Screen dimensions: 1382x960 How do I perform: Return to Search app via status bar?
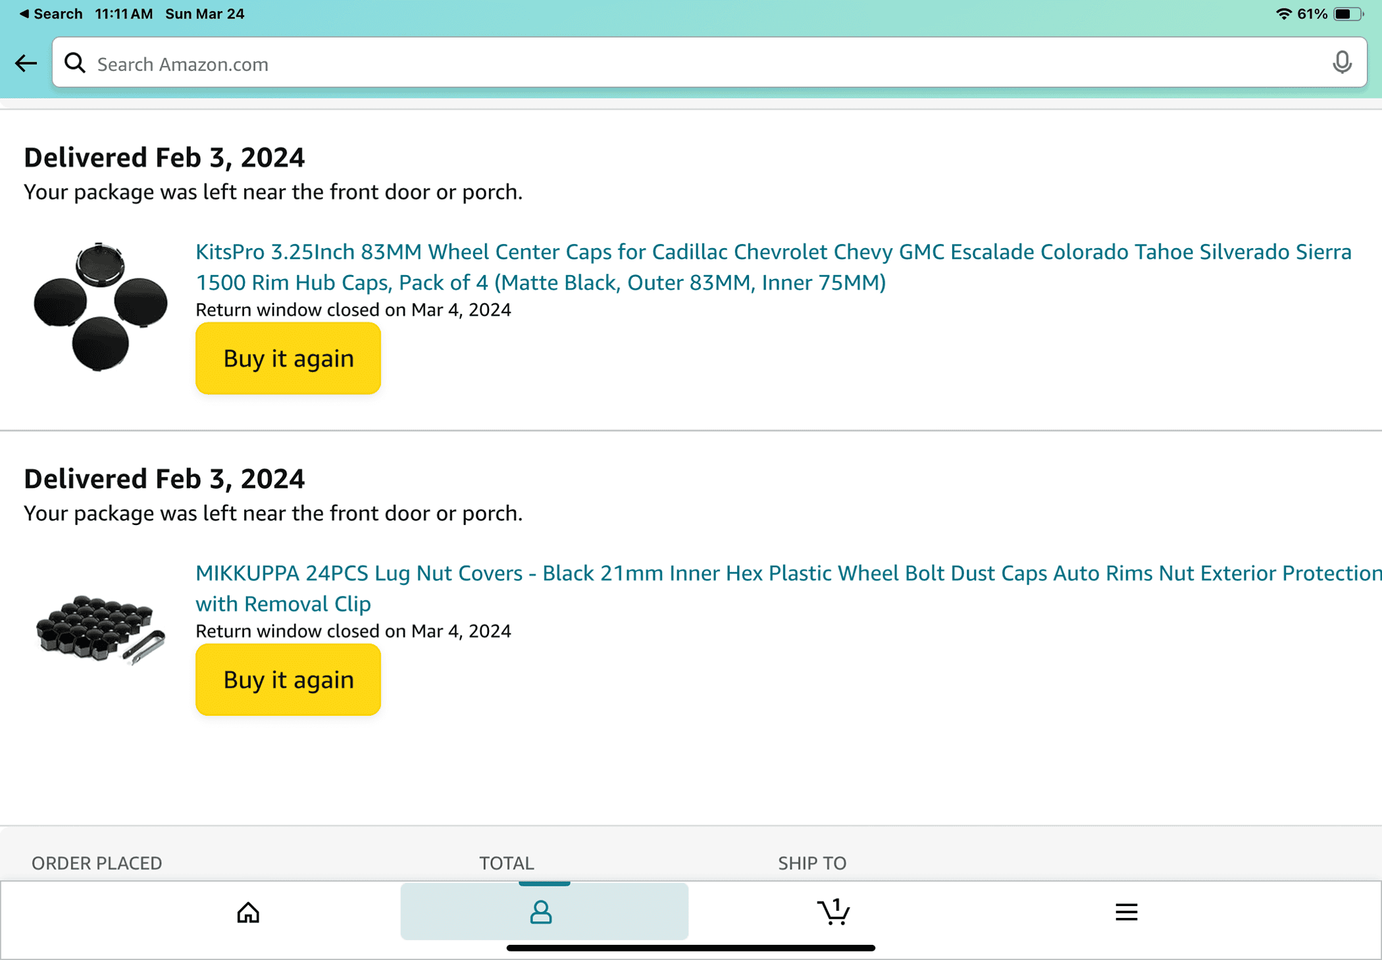click(51, 14)
